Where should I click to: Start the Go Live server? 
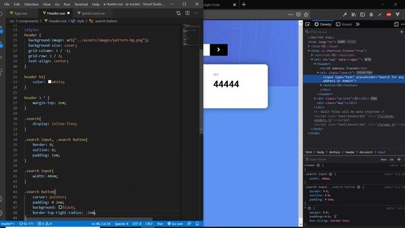coord(175,224)
